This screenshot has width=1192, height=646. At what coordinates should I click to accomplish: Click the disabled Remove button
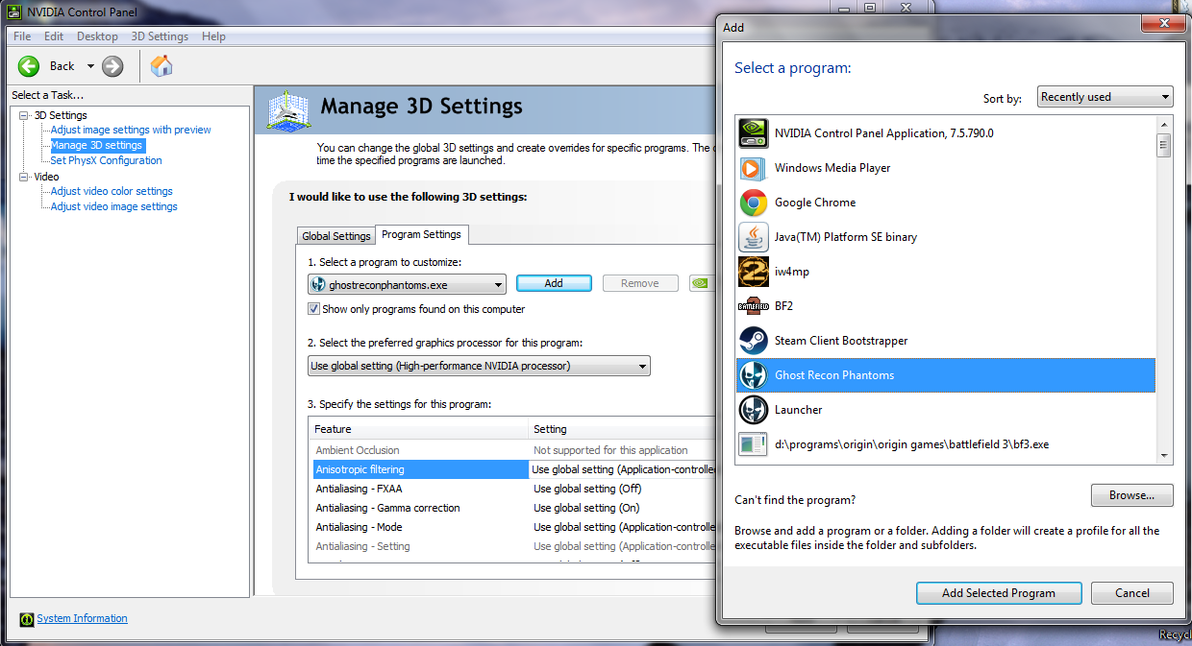tap(640, 283)
